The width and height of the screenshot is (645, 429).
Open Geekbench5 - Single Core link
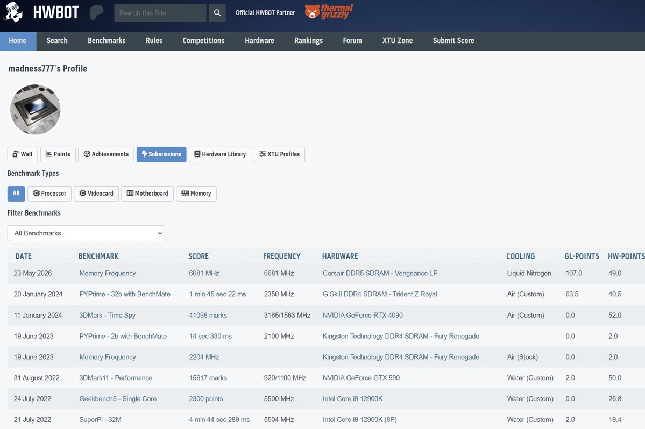[118, 399]
